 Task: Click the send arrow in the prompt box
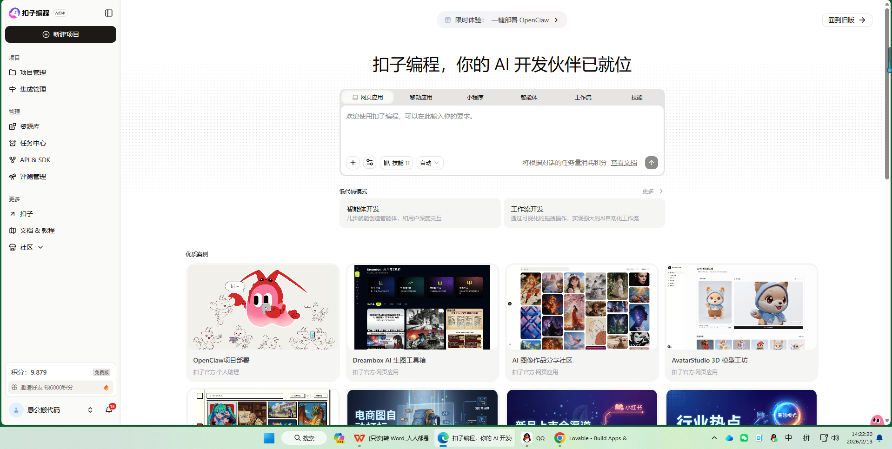click(651, 163)
